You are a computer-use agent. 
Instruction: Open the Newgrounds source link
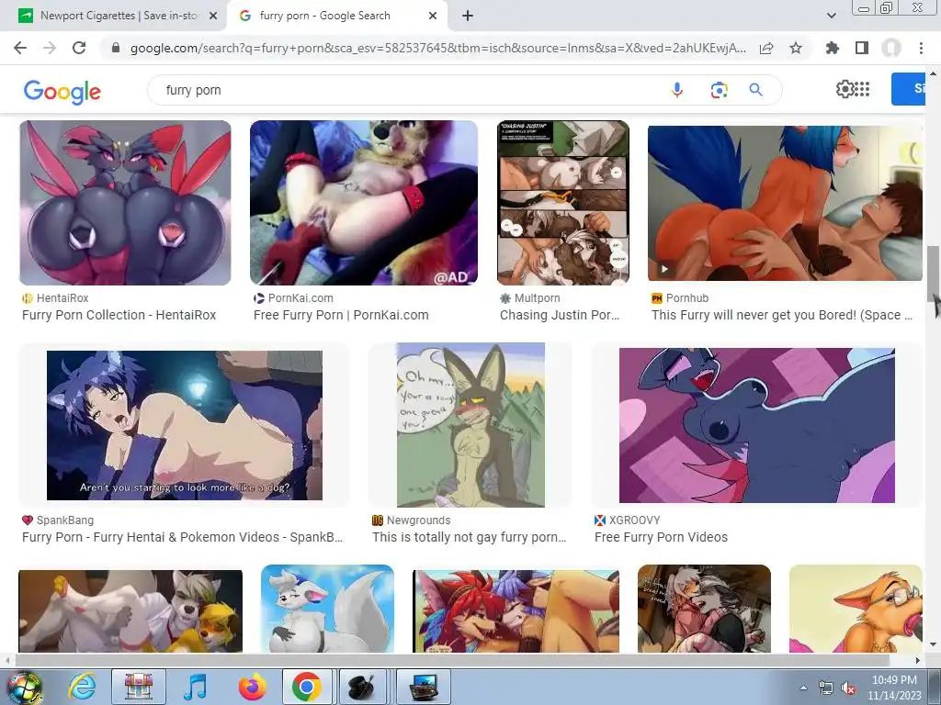[x=412, y=520]
